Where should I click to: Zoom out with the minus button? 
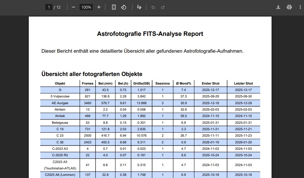click(x=73, y=7)
